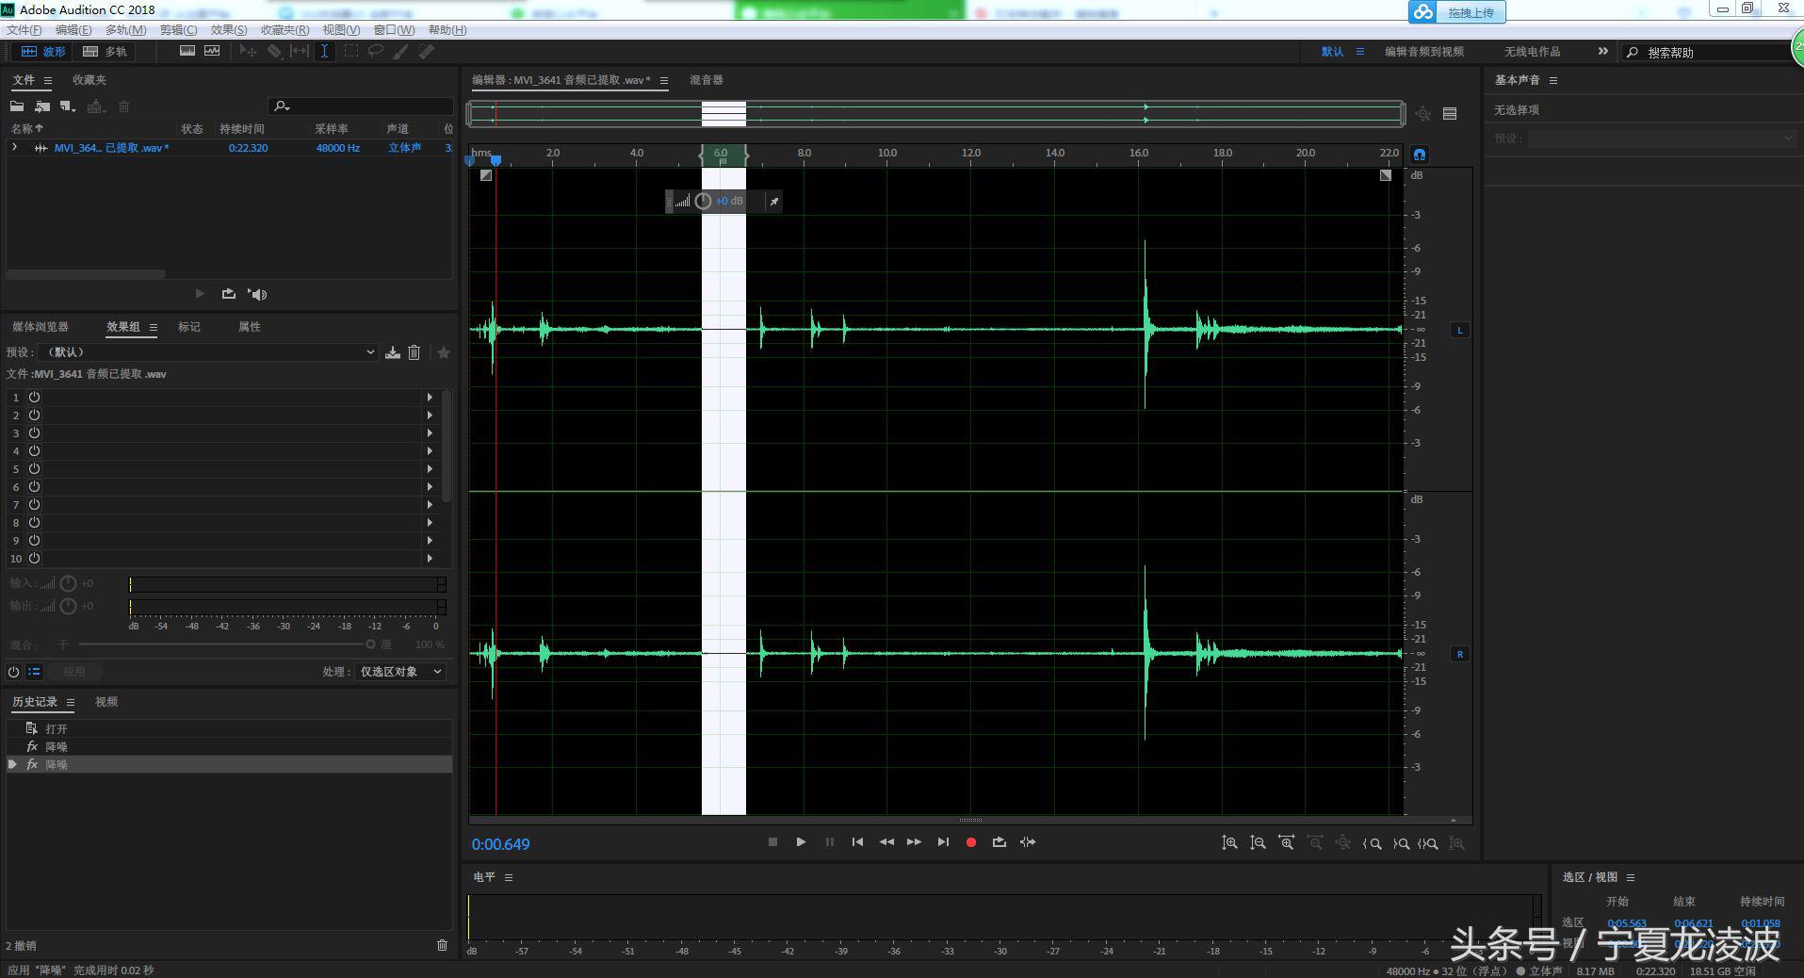Viewport: 1804px width, 978px height.
Task: Open the preset (默认) dropdown
Action: point(209,352)
